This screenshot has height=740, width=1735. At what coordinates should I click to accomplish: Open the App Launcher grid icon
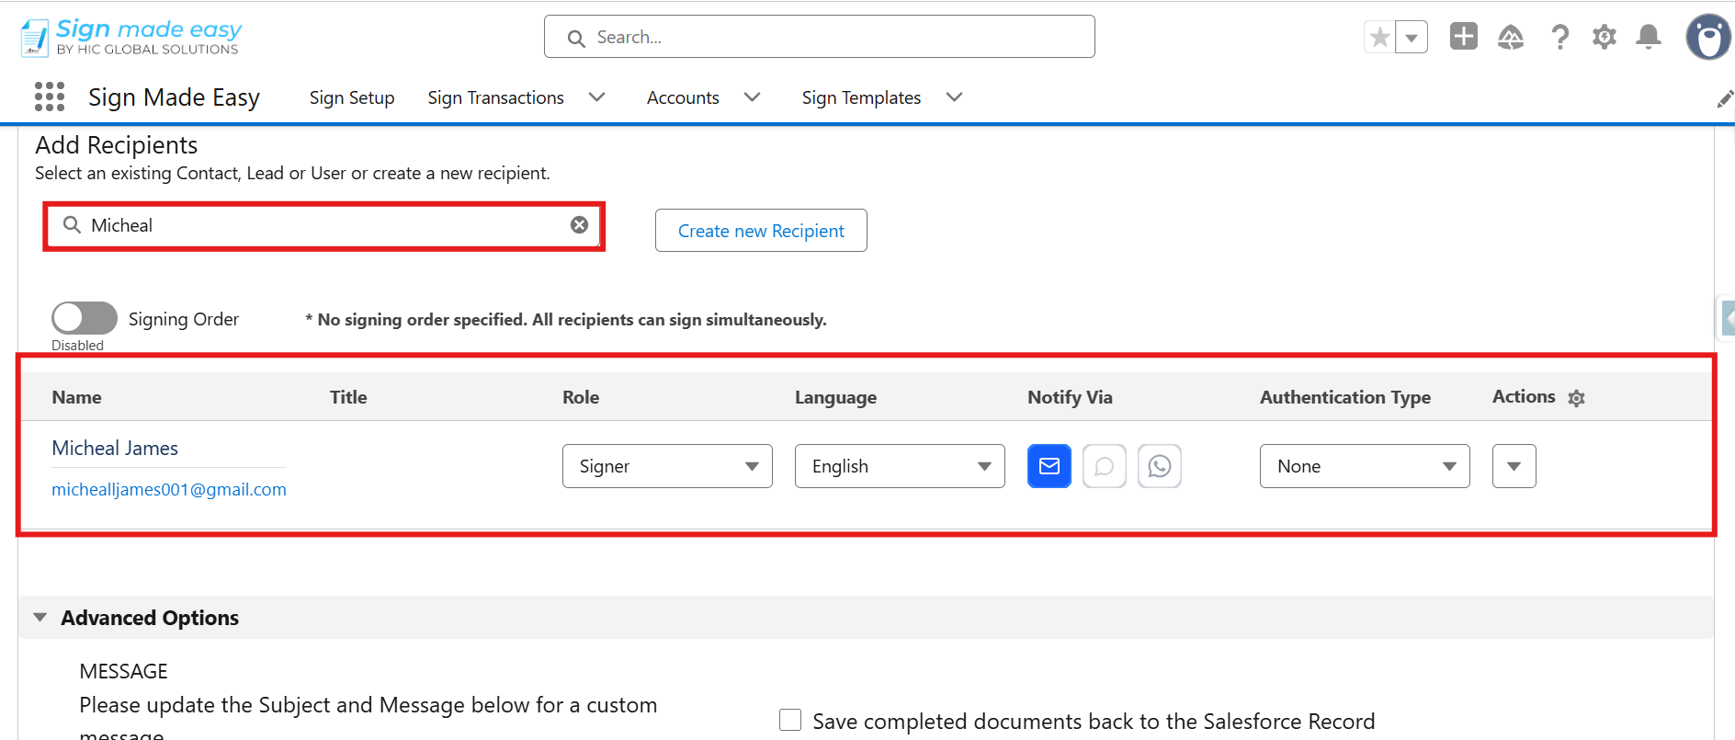coord(50,97)
